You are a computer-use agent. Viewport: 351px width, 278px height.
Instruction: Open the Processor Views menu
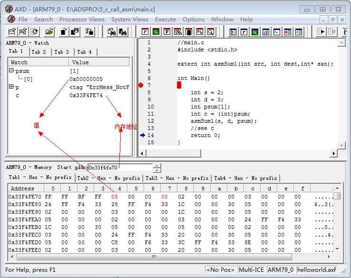click(82, 19)
